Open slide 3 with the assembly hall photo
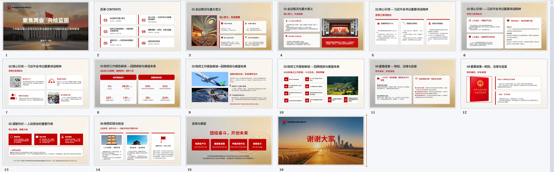The height and width of the screenshot is (172, 554). click(x=229, y=26)
